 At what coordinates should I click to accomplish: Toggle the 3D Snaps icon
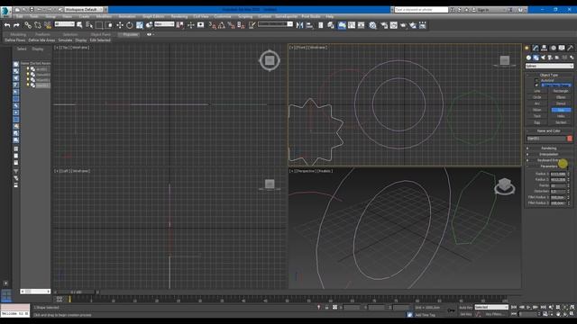(x=212, y=25)
